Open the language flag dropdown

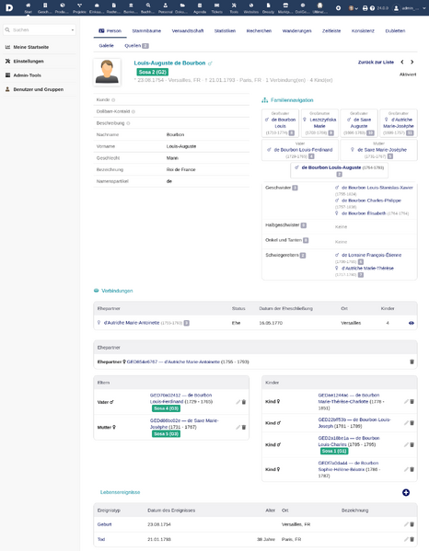point(353,7)
